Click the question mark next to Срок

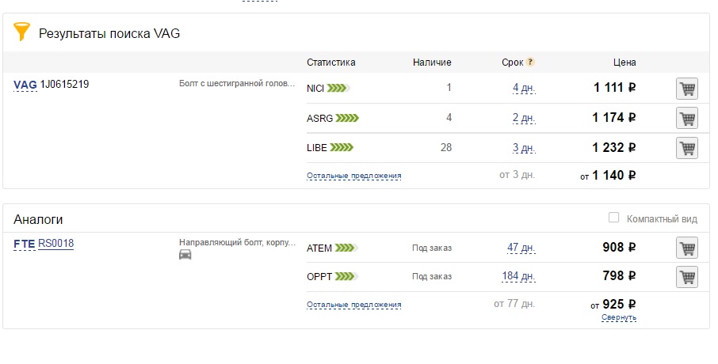tap(530, 62)
